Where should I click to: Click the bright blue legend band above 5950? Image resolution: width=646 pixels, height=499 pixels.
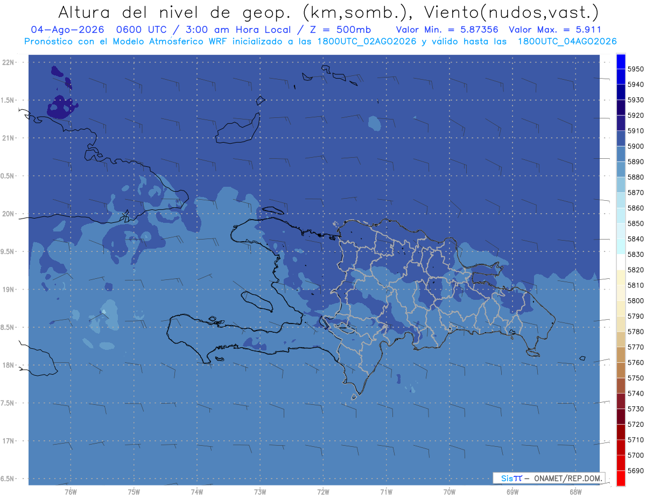(x=621, y=61)
